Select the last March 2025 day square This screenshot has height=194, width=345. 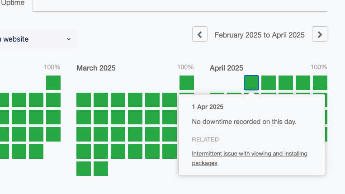coord(101,169)
